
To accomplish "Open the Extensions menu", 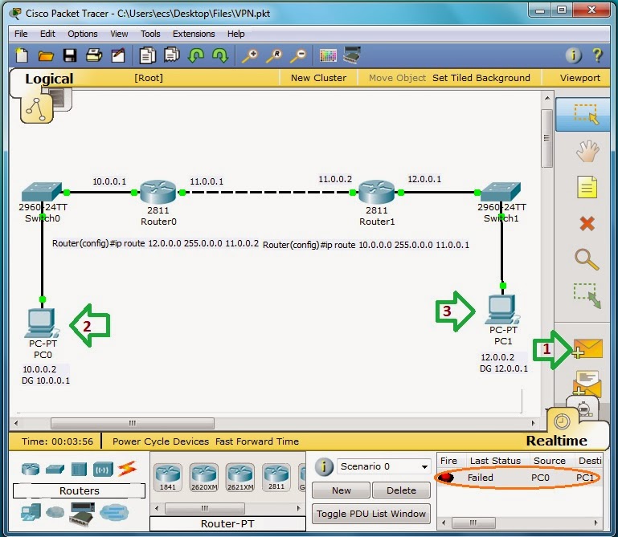I will click(x=194, y=34).
